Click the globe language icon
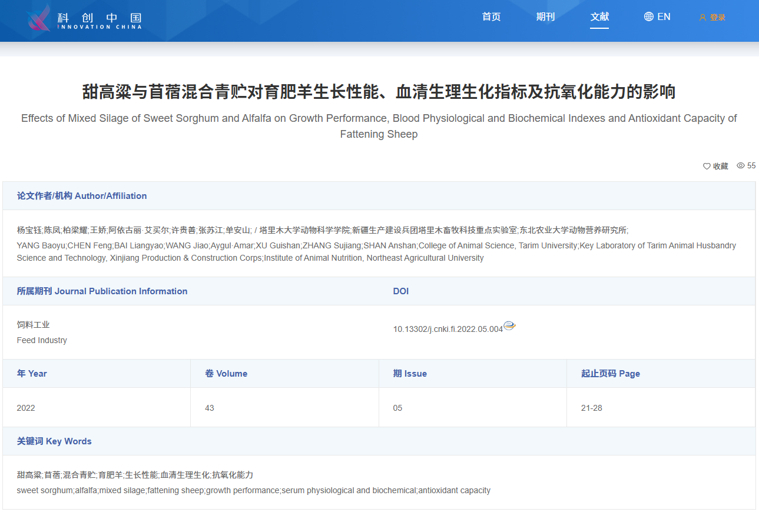Image resolution: width=759 pixels, height=512 pixels. pos(648,16)
